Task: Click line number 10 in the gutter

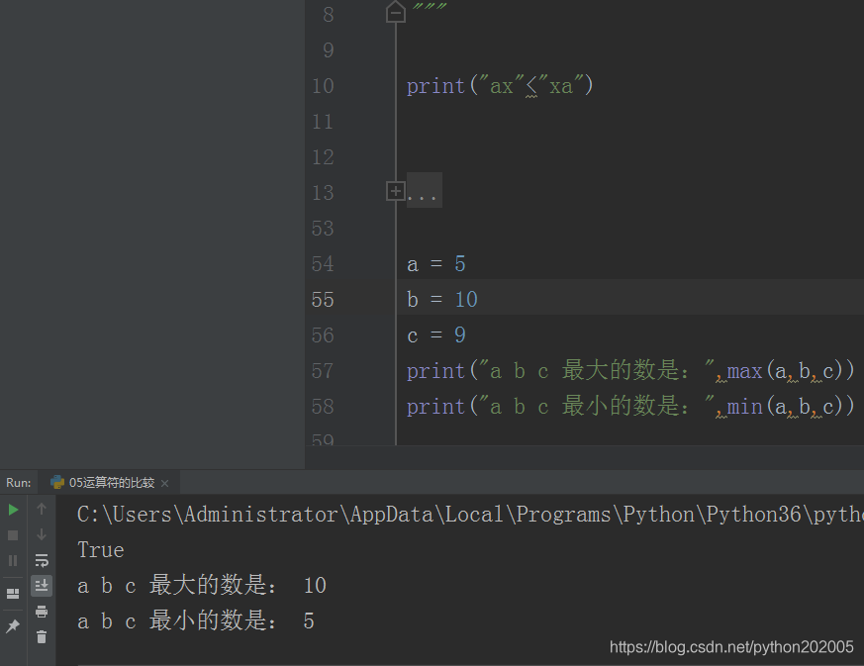Action: tap(323, 86)
